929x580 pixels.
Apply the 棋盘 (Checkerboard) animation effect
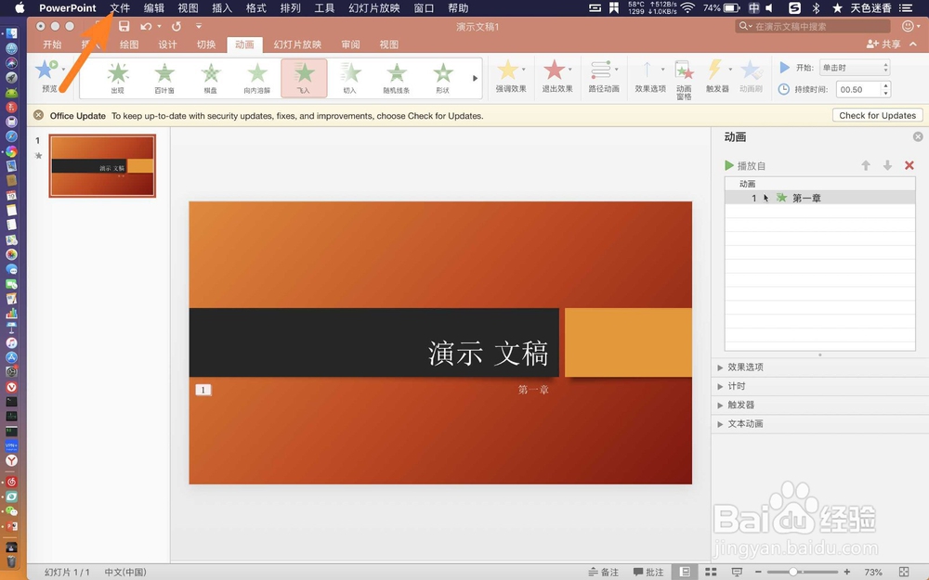[x=210, y=78]
